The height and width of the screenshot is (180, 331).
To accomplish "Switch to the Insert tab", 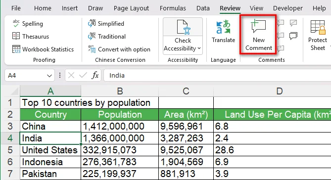I will coord(70,8).
